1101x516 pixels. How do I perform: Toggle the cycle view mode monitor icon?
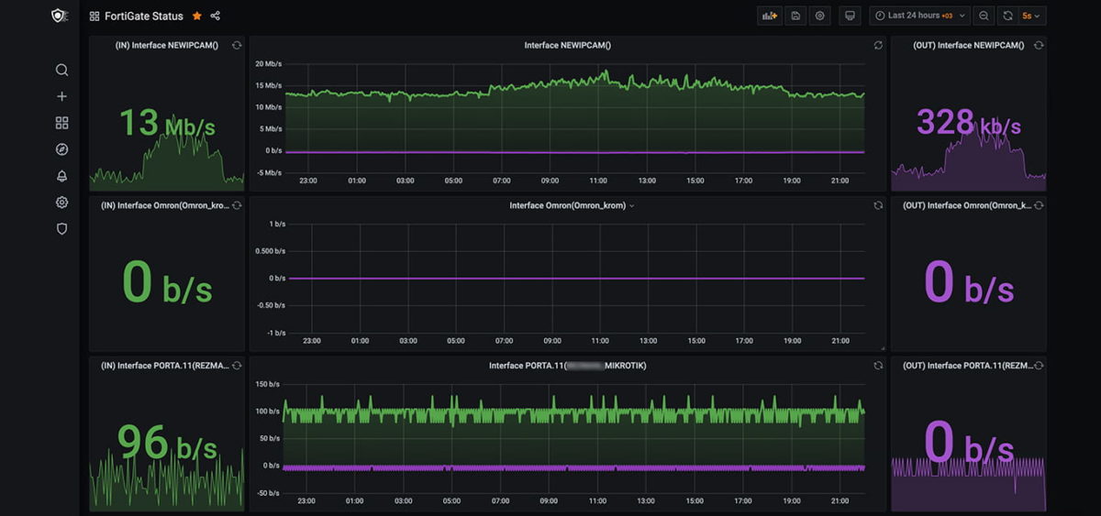pos(850,16)
